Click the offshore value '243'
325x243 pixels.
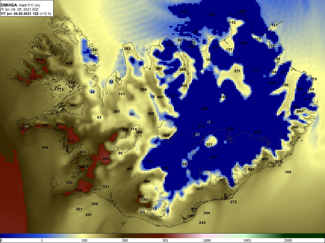click(x=202, y=223)
